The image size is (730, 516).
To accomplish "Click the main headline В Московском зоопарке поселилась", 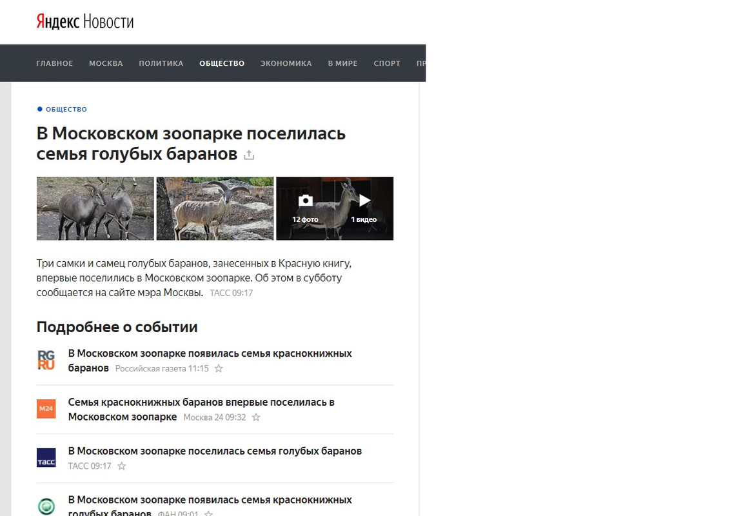I will [191, 143].
